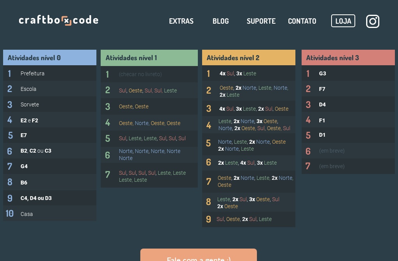Open the Instagram profile icon
This screenshot has width=398, height=261.
[x=372, y=21]
